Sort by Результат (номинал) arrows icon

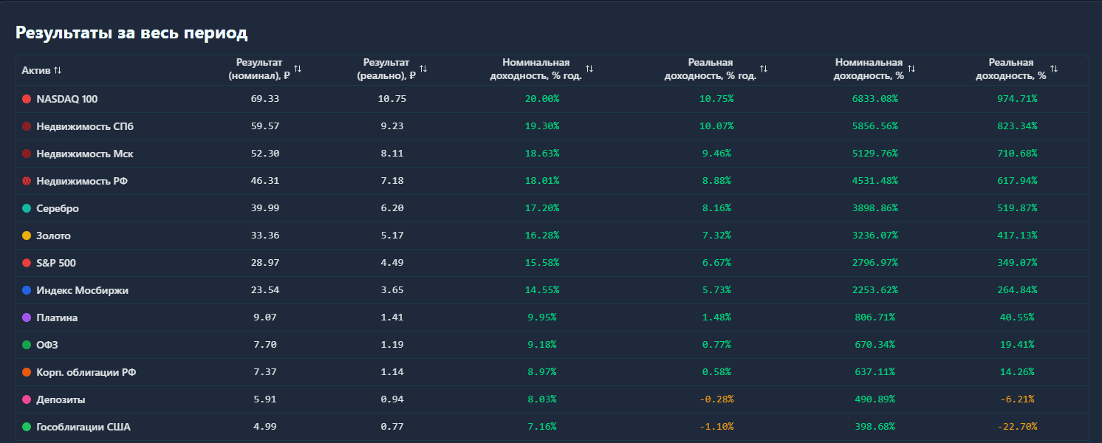(x=297, y=69)
